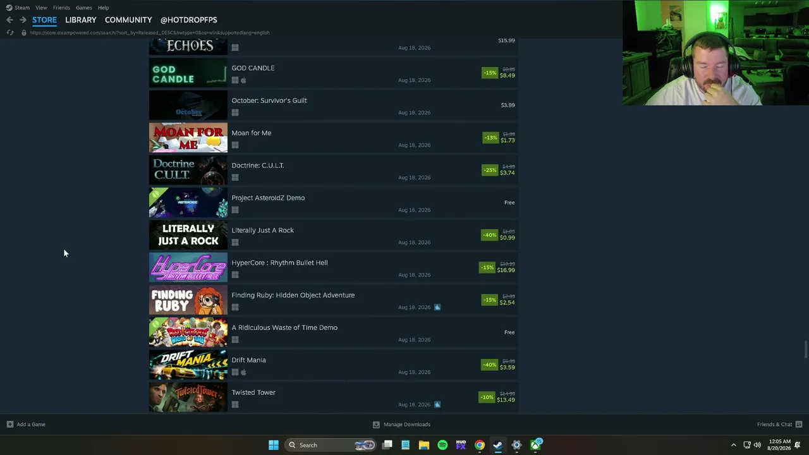Open Doctrine: C.U.L.T. listing
809x455 pixels.
tap(334, 170)
